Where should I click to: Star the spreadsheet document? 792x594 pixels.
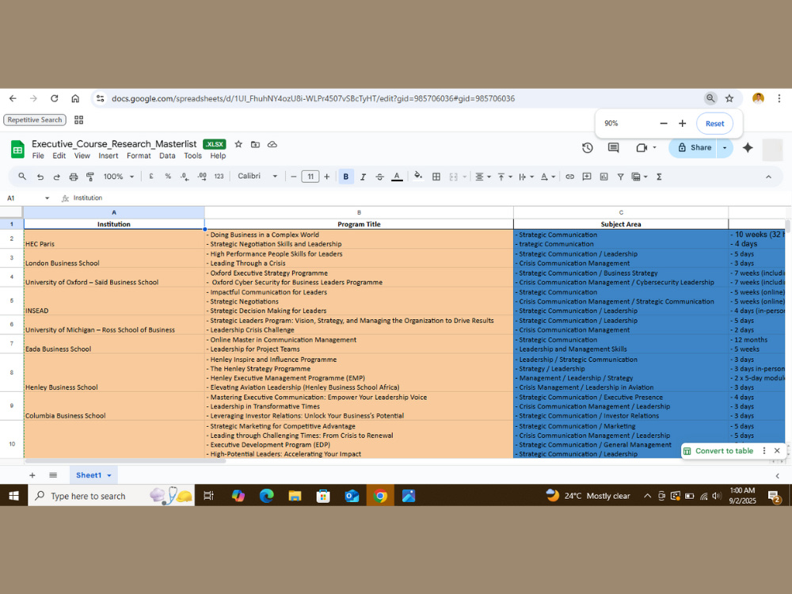coord(239,144)
